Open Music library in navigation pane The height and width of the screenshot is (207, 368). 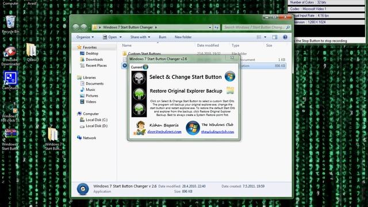[x=90, y=90]
